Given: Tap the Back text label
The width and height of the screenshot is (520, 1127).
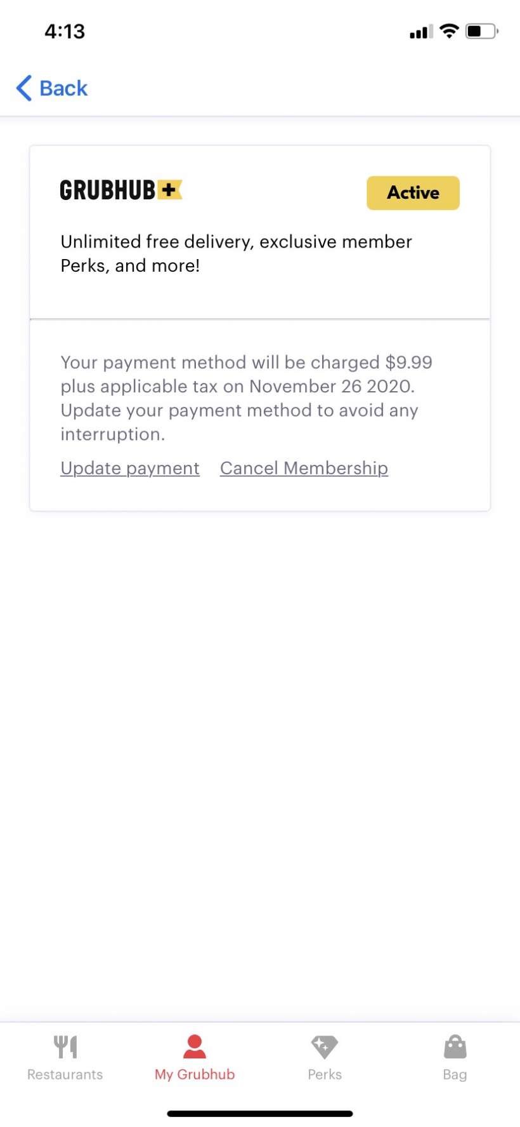Looking at the screenshot, I should click(x=63, y=88).
